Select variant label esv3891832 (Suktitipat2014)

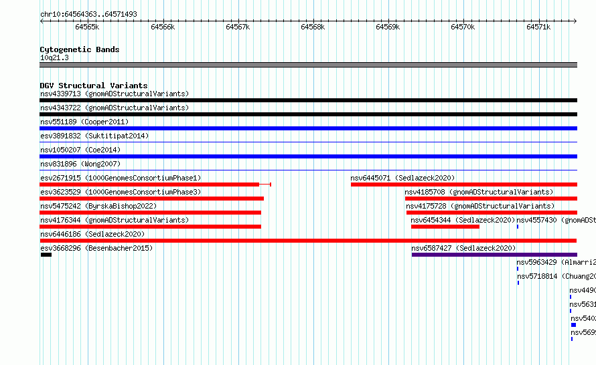point(94,136)
